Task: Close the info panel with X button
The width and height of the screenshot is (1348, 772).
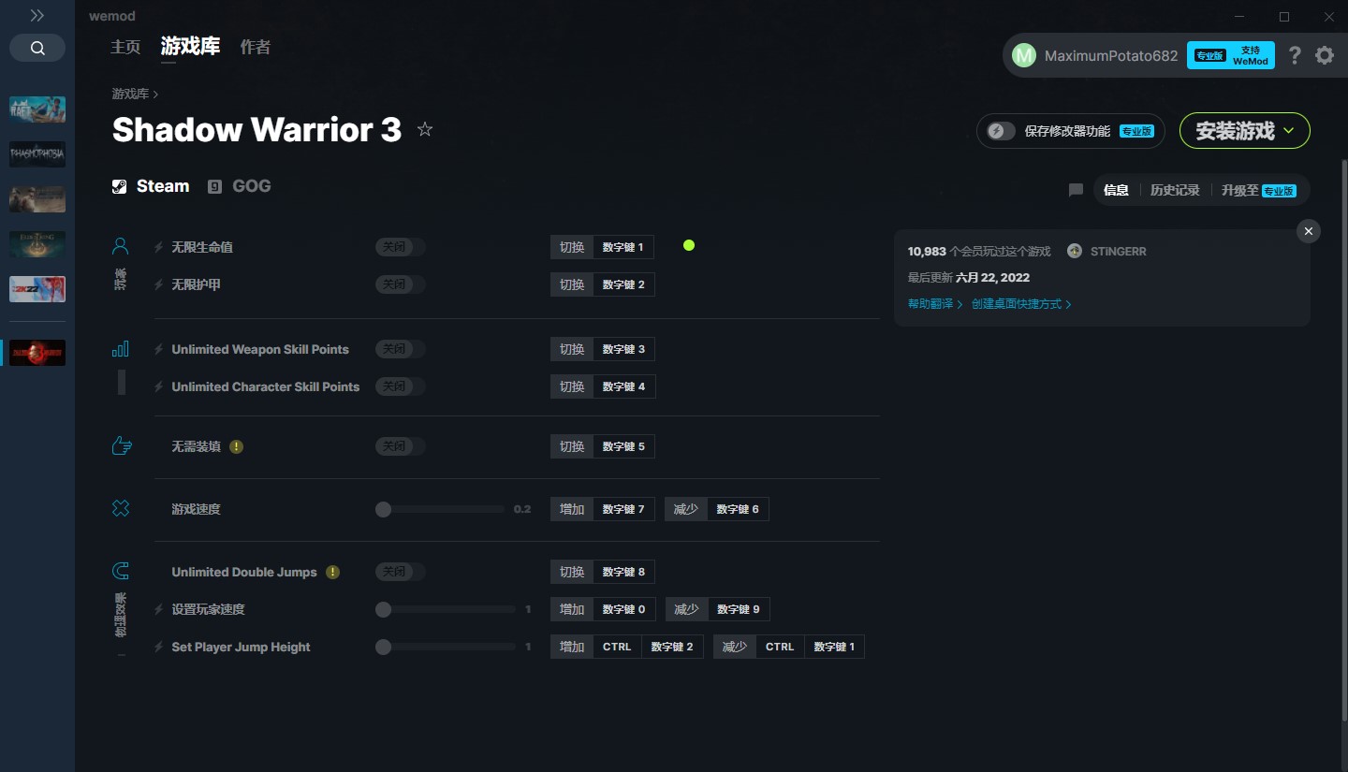Action: pos(1309,231)
